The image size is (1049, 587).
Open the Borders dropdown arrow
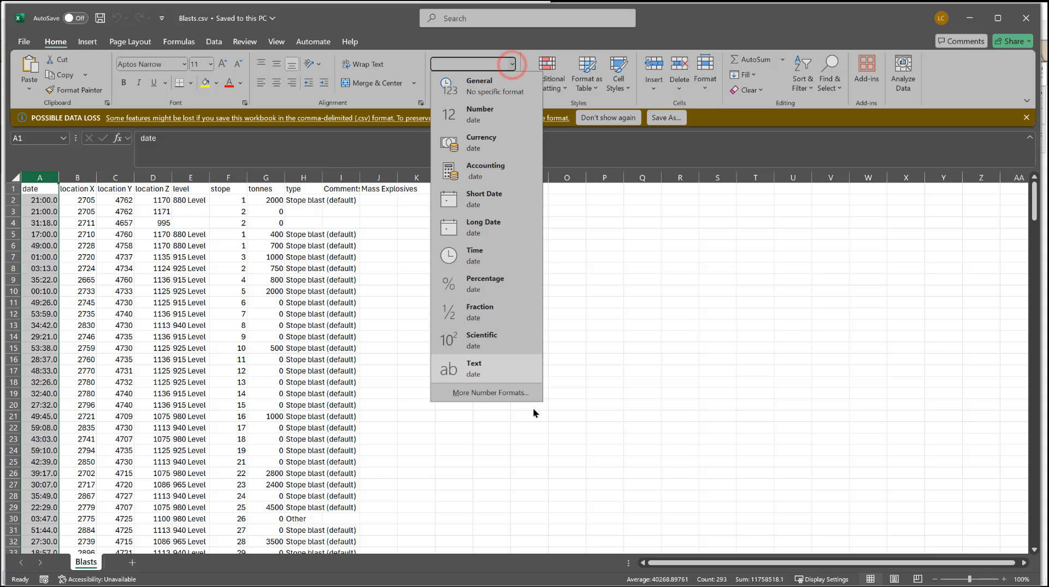coord(191,83)
